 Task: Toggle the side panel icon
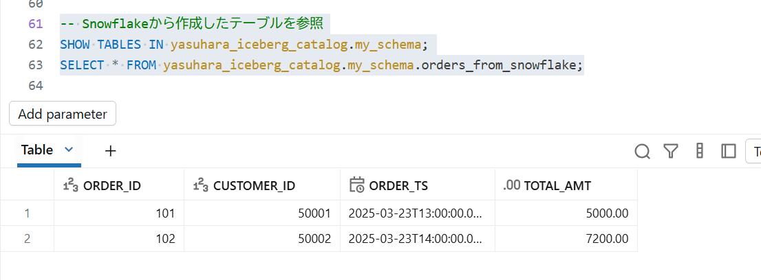pos(728,151)
